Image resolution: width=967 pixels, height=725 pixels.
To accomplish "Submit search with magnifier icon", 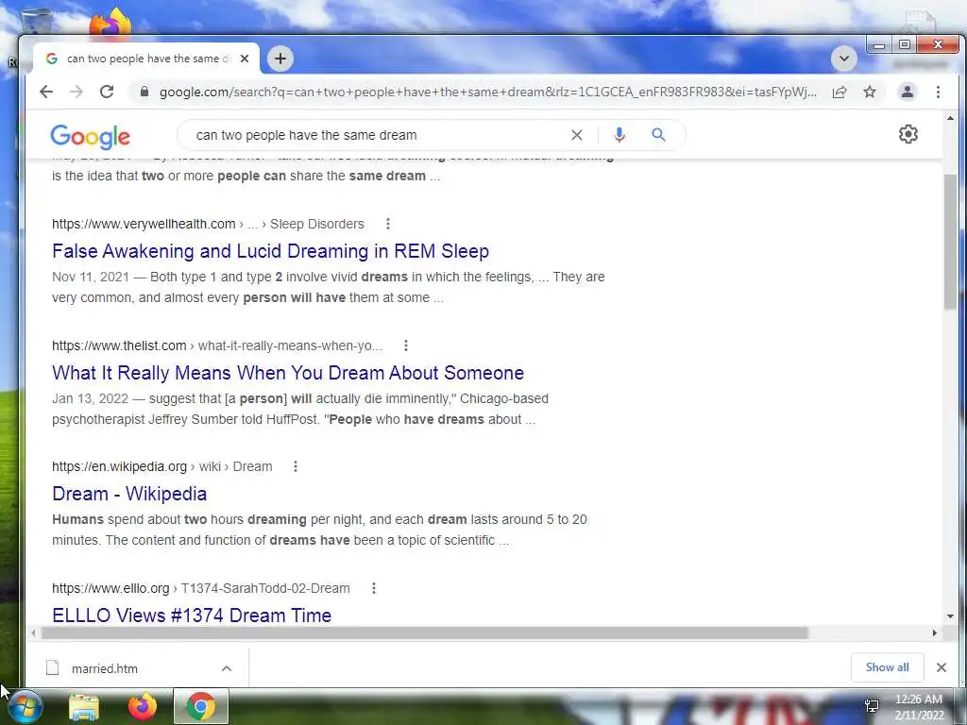I will point(658,134).
